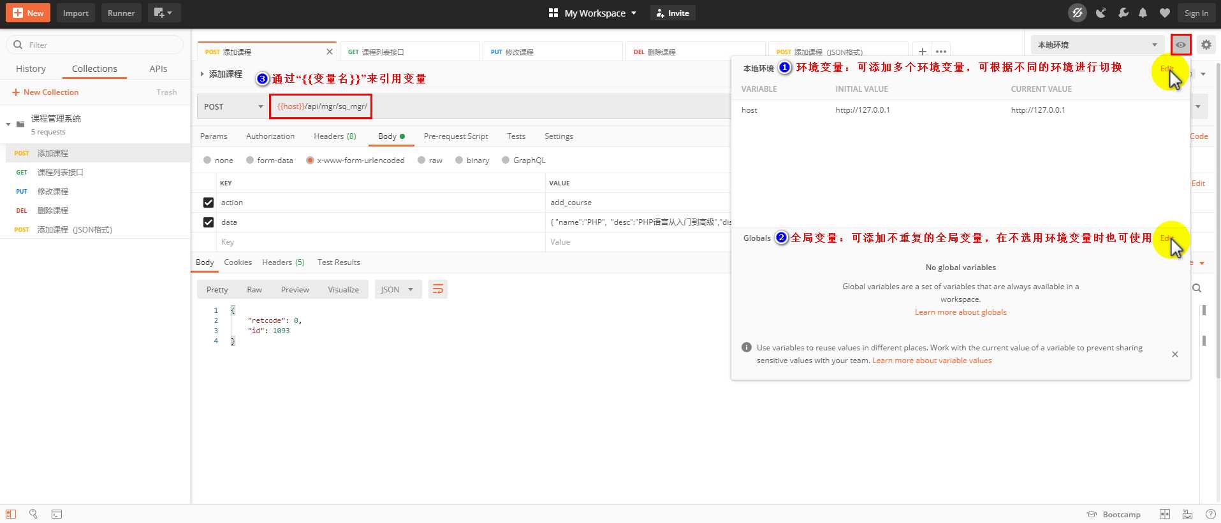Switch to GET 课程列表接口 tab
Viewport: 1221px width, 523px height.
pos(409,52)
